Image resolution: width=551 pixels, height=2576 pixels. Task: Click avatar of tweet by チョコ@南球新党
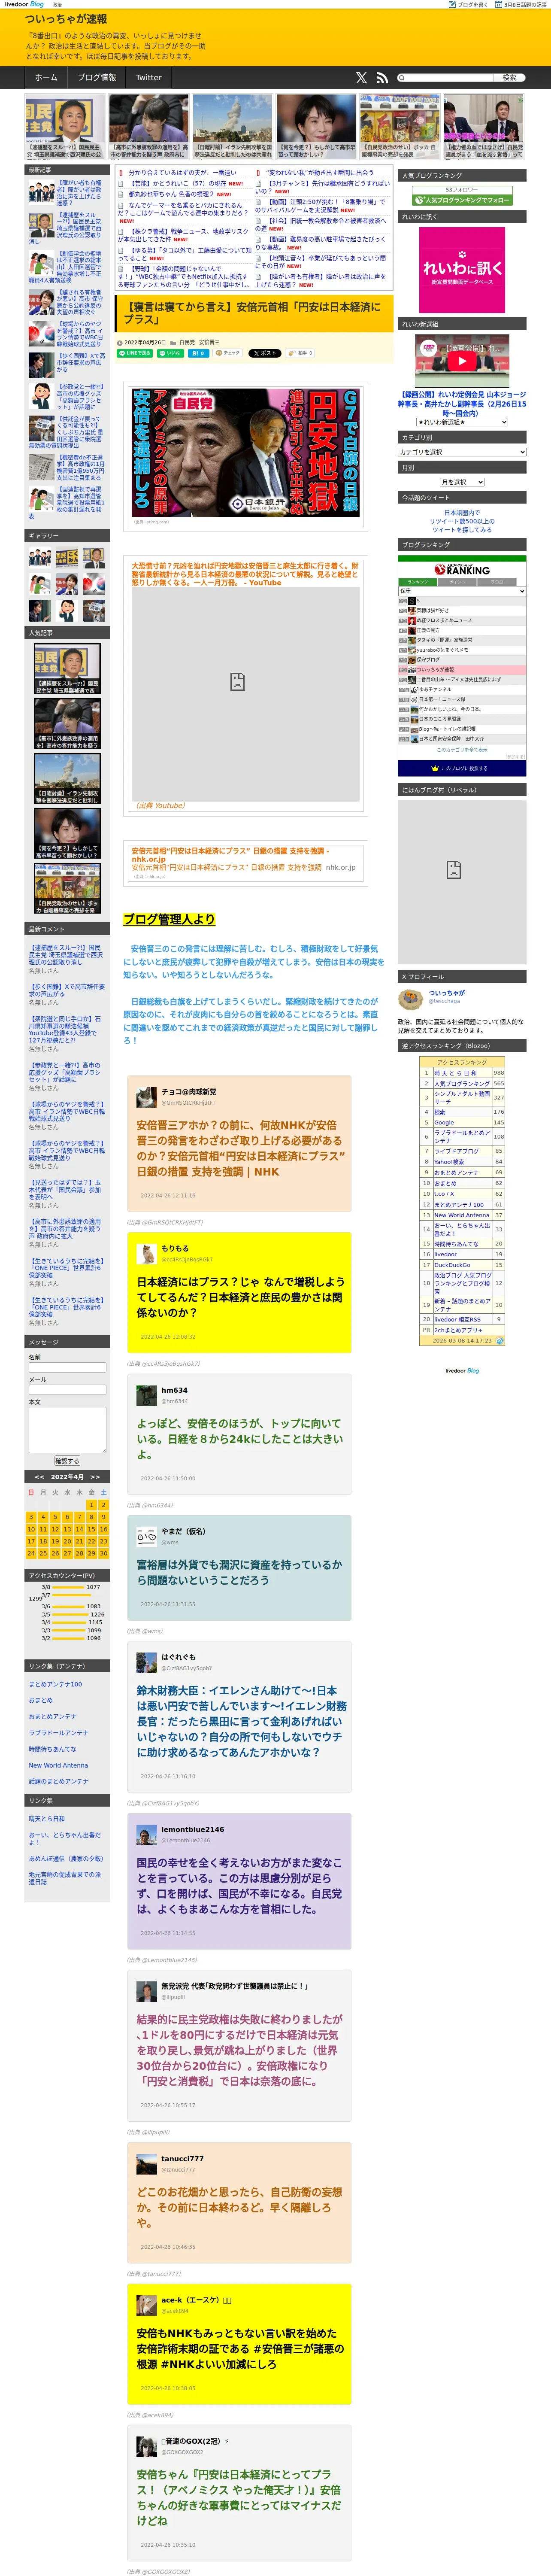point(147,1096)
